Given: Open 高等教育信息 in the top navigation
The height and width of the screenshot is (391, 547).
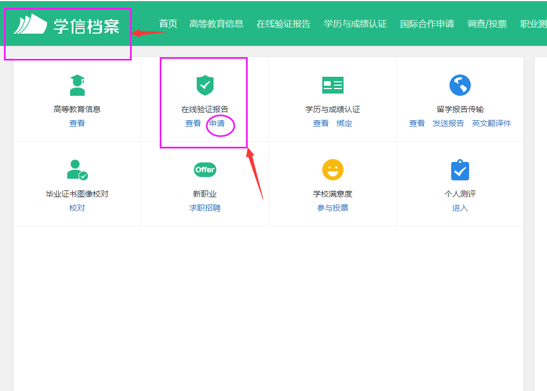Looking at the screenshot, I should [216, 24].
